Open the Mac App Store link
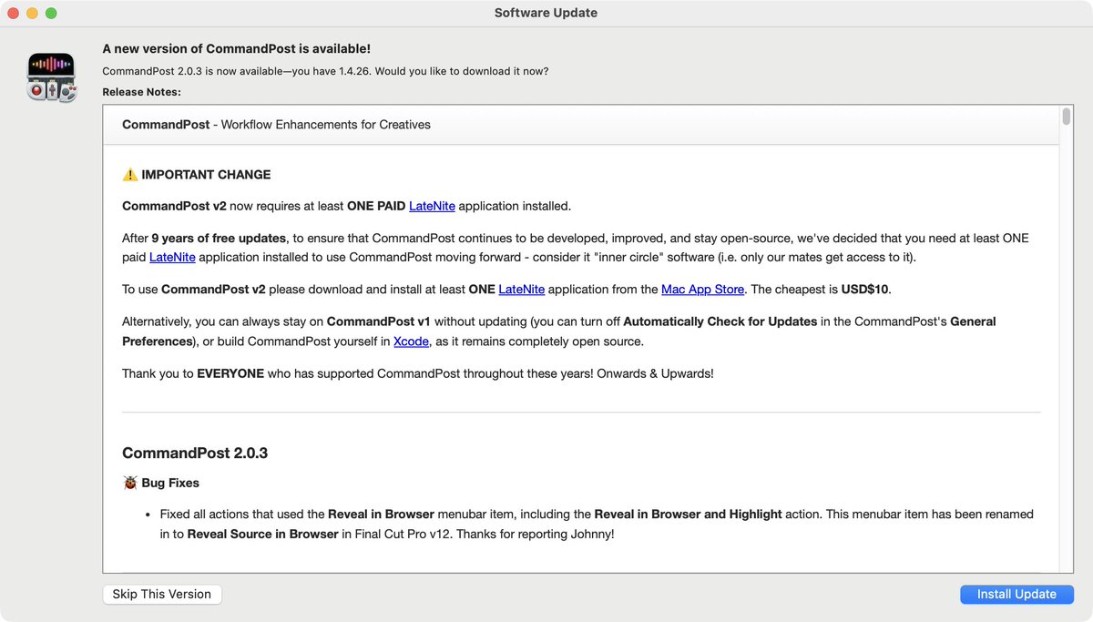The height and width of the screenshot is (622, 1093). tap(702, 289)
